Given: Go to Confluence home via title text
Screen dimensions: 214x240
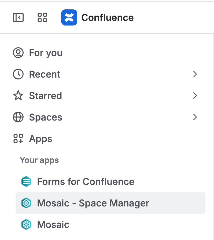Looking at the screenshot, I should coord(108,18).
